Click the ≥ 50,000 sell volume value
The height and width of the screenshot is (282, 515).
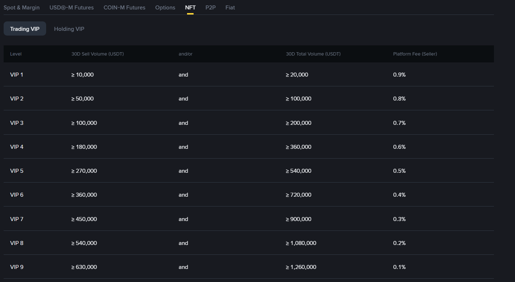click(82, 98)
